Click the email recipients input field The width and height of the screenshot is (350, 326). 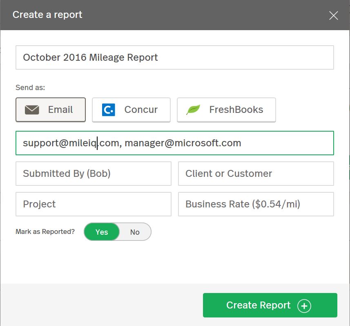(175, 143)
